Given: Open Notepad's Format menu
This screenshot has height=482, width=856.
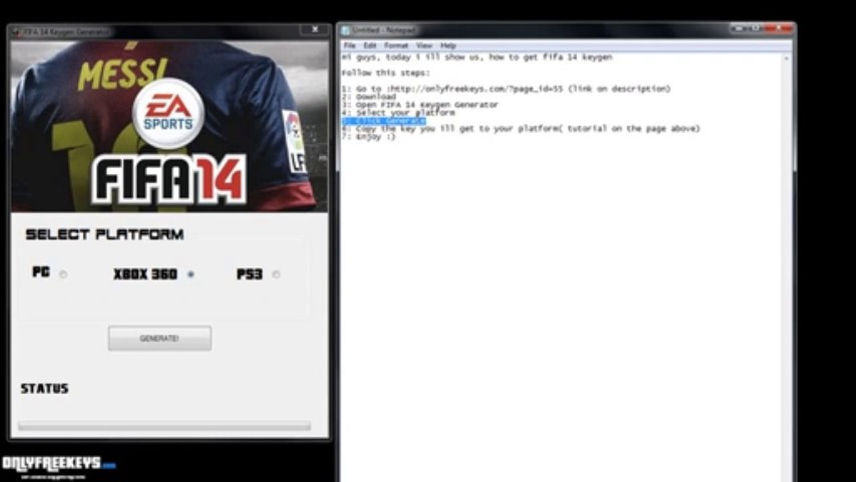Looking at the screenshot, I should point(396,46).
